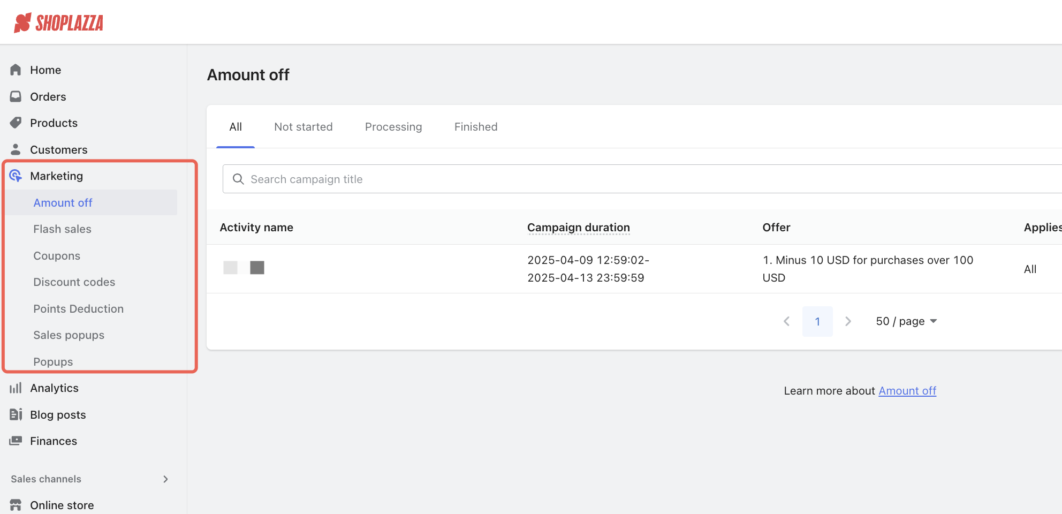Switch to the Finished tab
1062x514 pixels.
(475, 127)
